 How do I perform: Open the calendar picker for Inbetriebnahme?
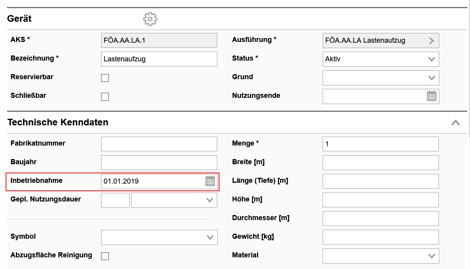point(210,181)
